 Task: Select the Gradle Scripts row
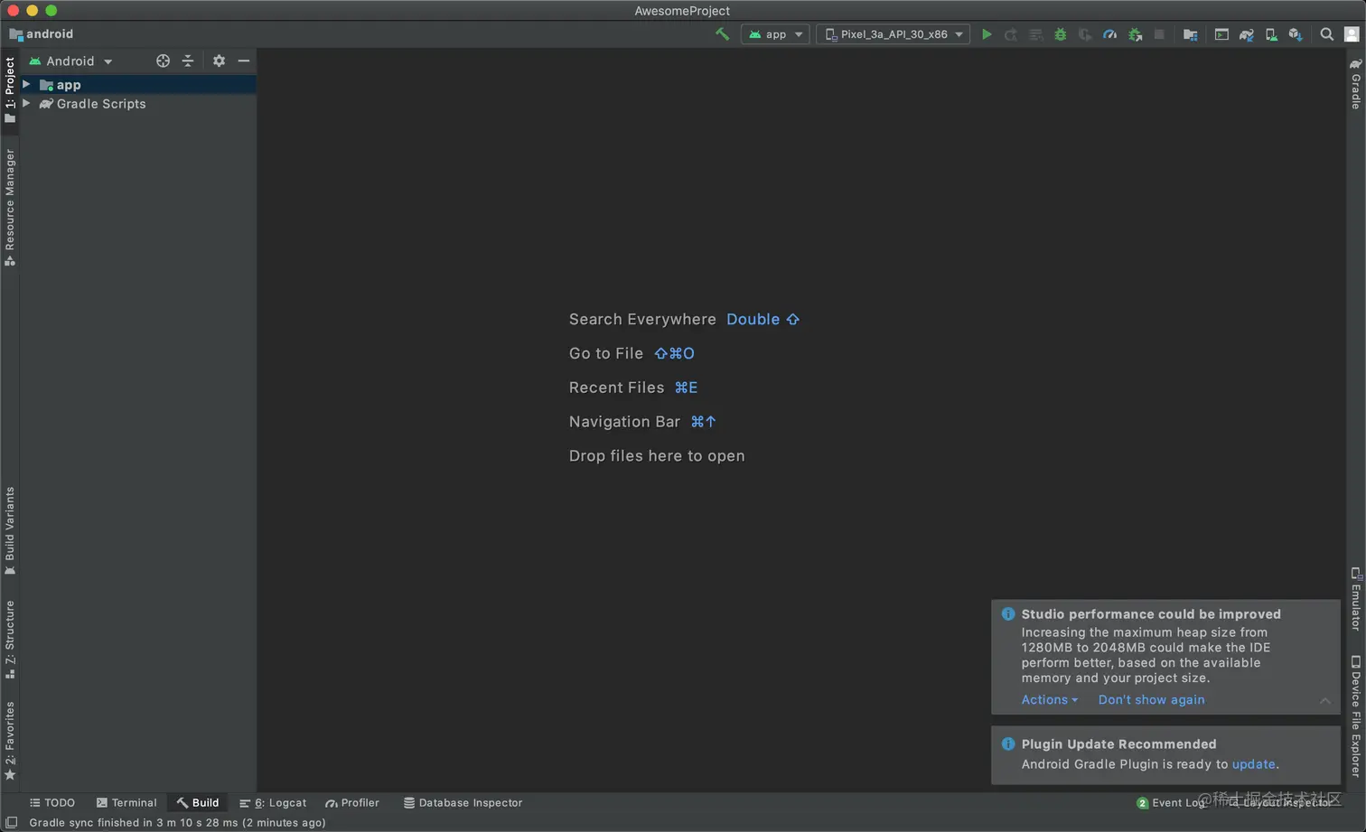pos(138,104)
